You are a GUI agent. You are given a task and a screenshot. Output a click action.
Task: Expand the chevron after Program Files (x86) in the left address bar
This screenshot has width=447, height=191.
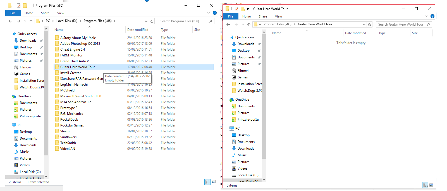pyautogui.click(x=115, y=21)
